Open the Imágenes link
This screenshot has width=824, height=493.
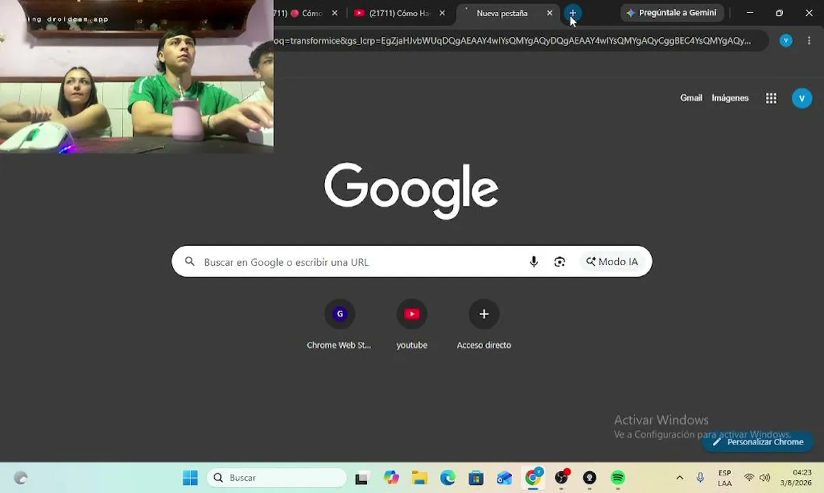click(x=730, y=98)
